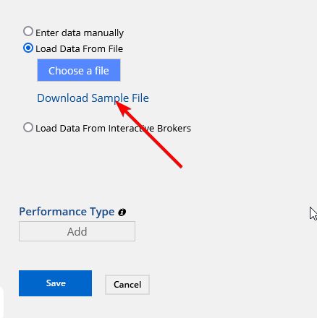The height and width of the screenshot is (318, 317).
Task: Dismiss changes with the white Cancel button
Action: coord(127,285)
